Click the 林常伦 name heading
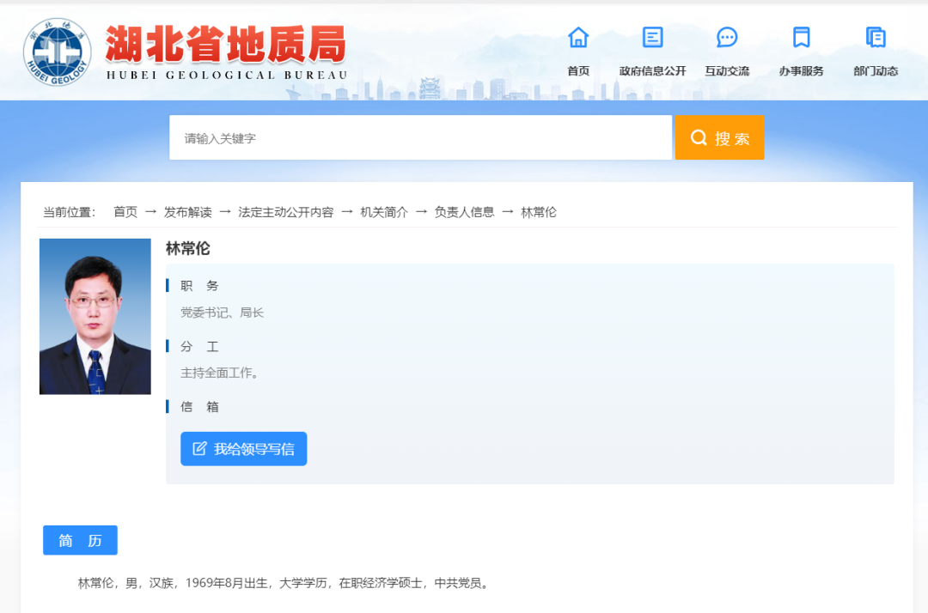Viewport: 928px width, 613px height. pos(187,248)
